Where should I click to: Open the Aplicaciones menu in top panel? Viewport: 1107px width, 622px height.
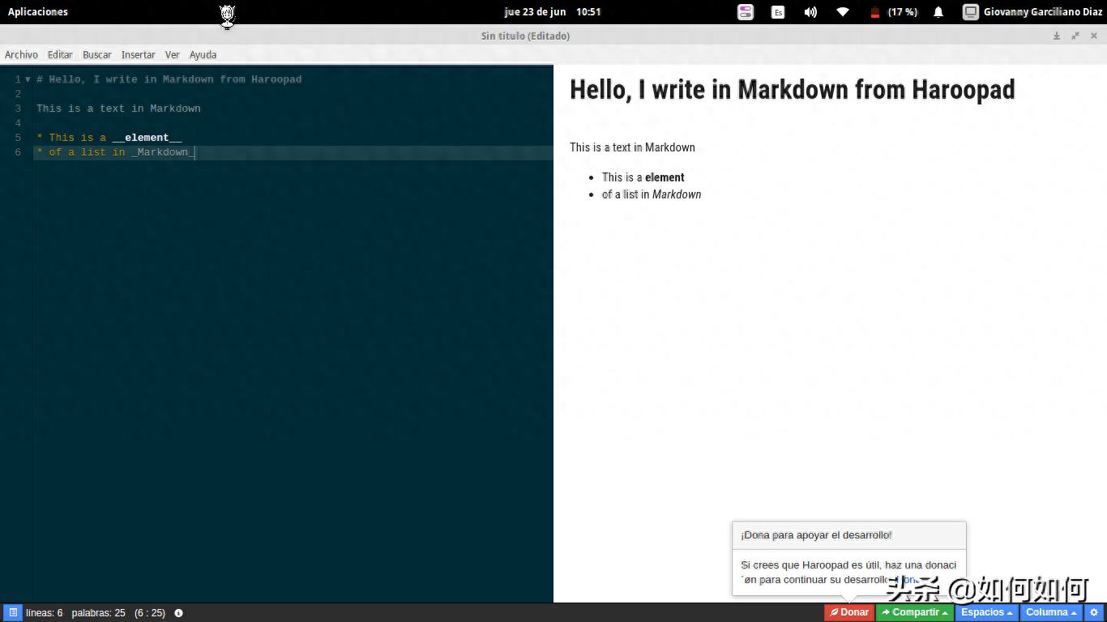click(38, 12)
